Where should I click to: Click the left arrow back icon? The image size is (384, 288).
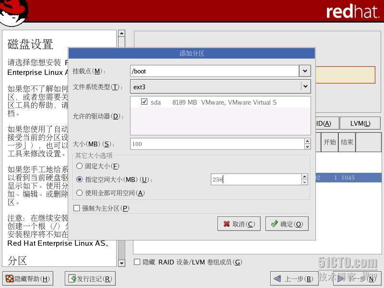tap(277, 278)
